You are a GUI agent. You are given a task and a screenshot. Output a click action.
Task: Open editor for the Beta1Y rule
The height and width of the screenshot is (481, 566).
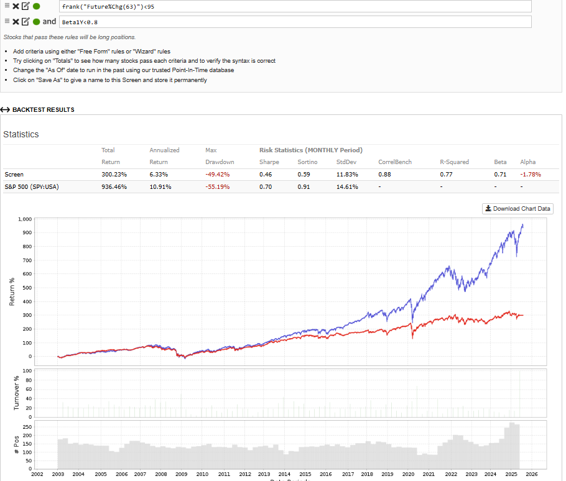[26, 22]
